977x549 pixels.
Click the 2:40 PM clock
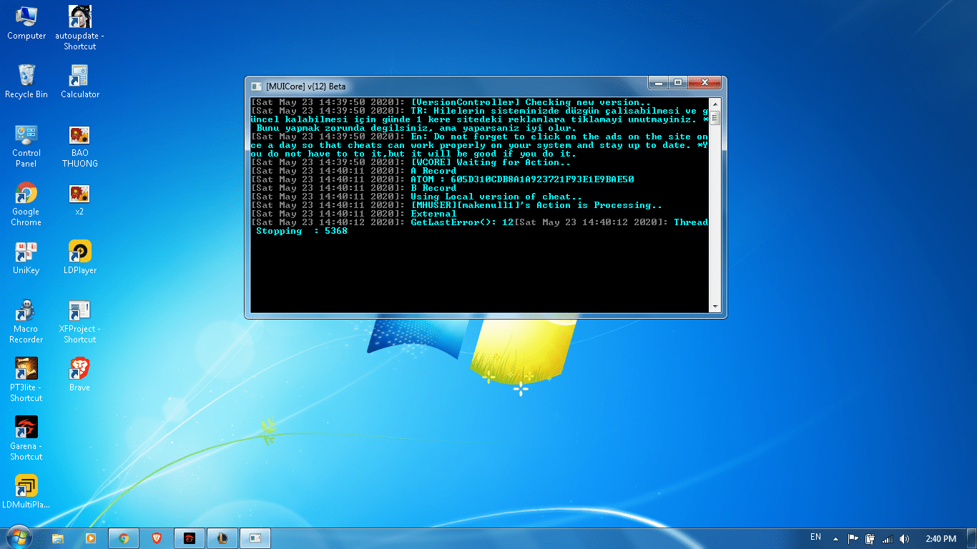tap(941, 538)
